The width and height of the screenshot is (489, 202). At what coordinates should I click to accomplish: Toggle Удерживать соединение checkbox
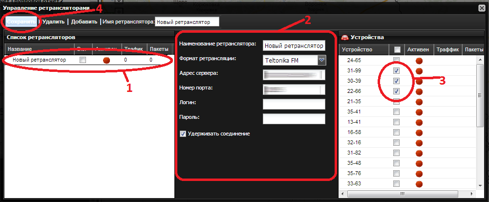[x=183, y=133]
